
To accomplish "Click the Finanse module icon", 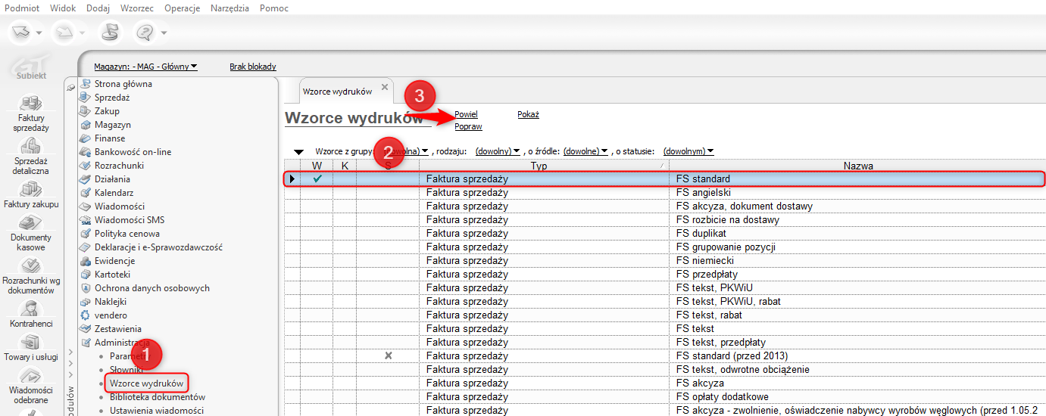I will (x=86, y=138).
